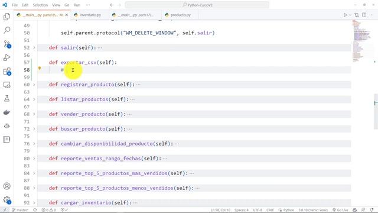Open remote window indicator in status bar
The height and width of the screenshot is (213, 378).
pyautogui.click(x=5, y=210)
